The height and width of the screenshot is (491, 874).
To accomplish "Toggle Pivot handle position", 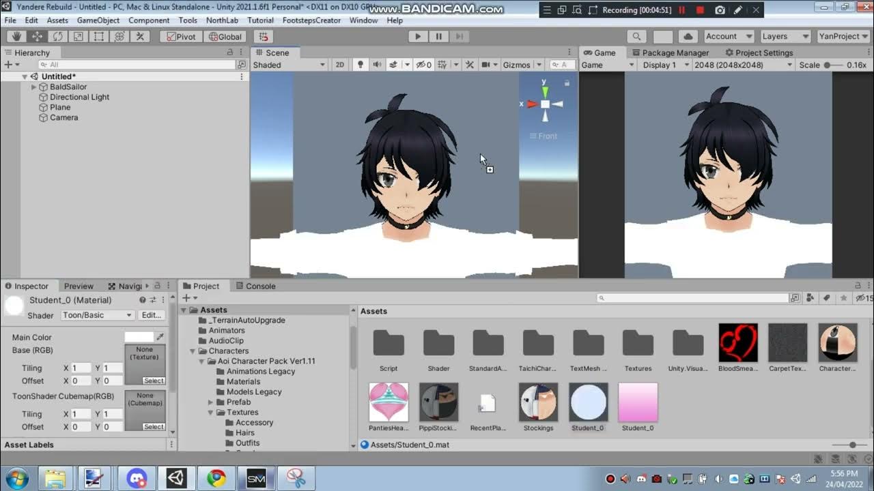I will (181, 36).
